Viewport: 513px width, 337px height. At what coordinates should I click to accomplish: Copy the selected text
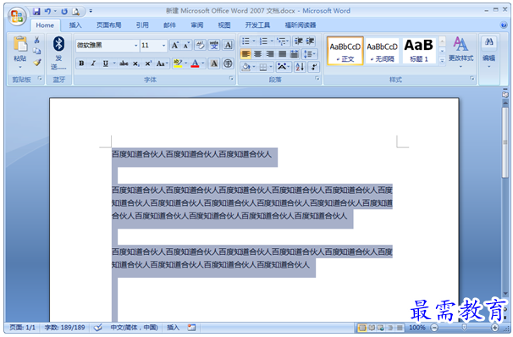[36, 51]
